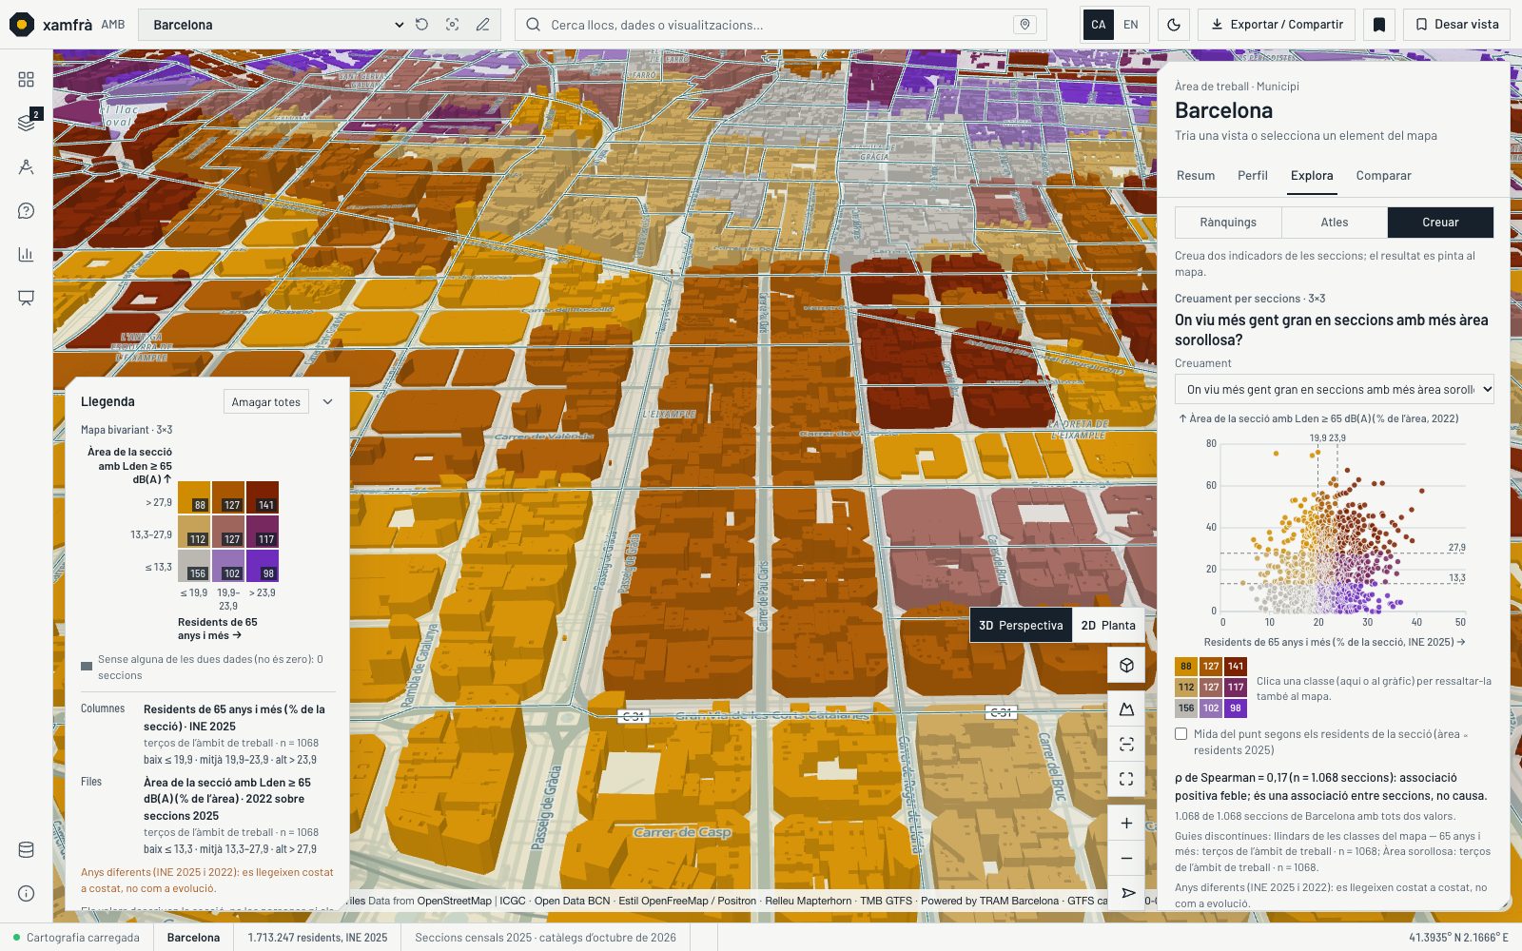Click the location pin icon in search box
The width and height of the screenshot is (1522, 951).
(x=1024, y=25)
